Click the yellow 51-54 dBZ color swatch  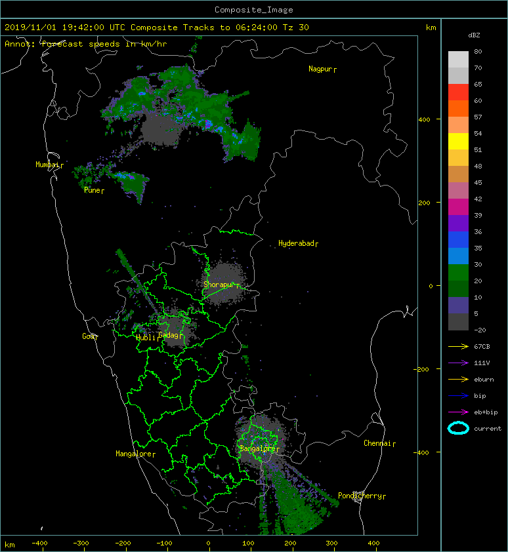(458, 142)
